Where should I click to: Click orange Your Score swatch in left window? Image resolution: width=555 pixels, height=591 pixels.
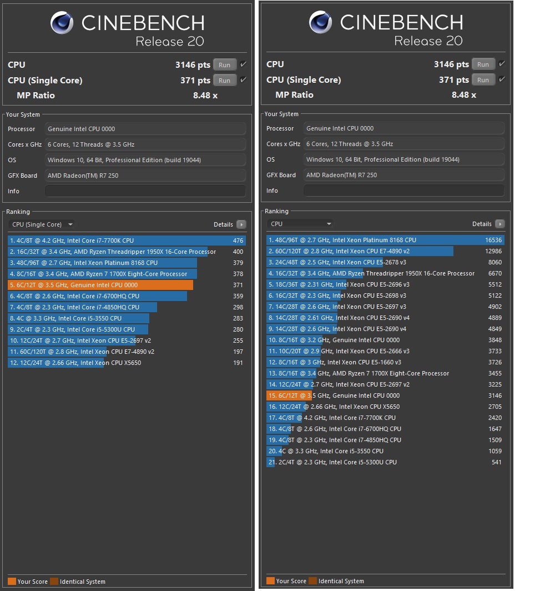tap(12, 581)
